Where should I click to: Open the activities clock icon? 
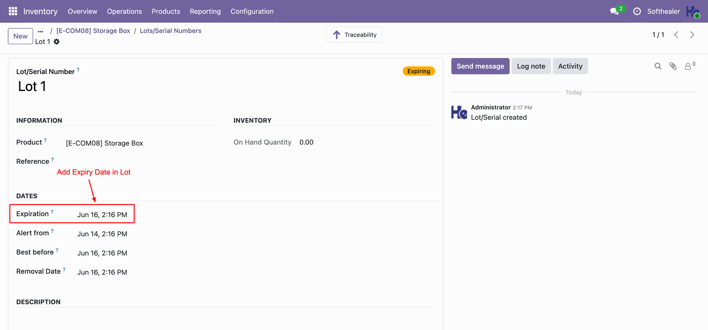tap(637, 11)
